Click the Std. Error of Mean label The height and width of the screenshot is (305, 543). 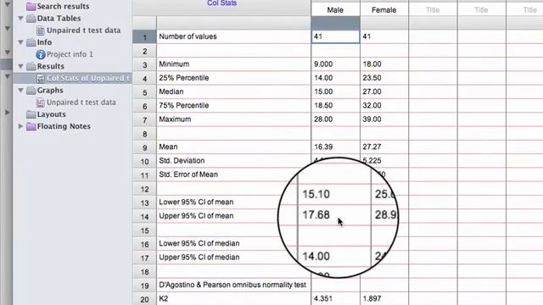click(188, 175)
